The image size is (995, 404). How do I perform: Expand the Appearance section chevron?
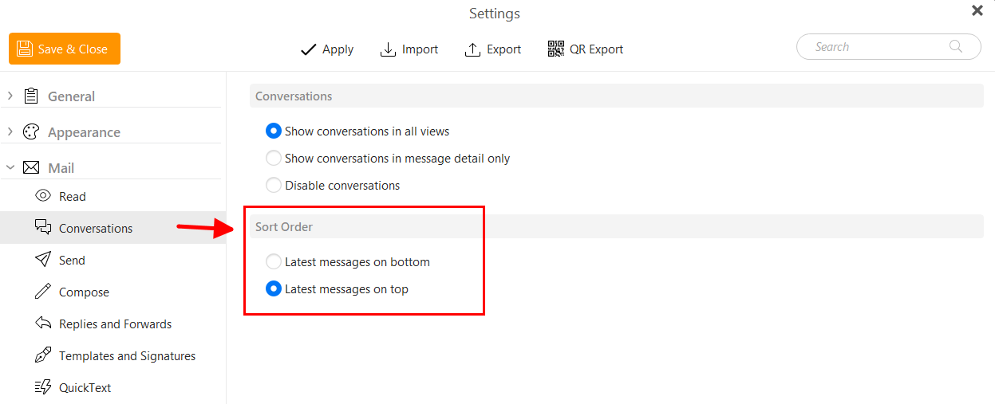click(x=10, y=131)
